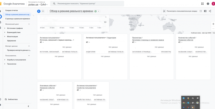This screenshot has height=109, width=215.
Task: Open Проверка импорта данных item
Action: click(x=19, y=50)
